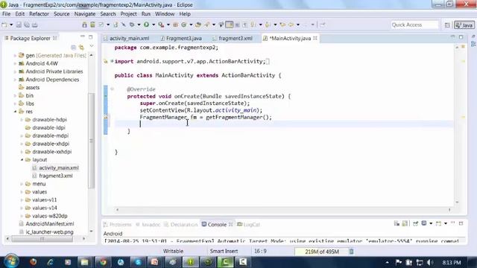The height and width of the screenshot is (268, 477).
Task: Expand the gen folder
Action: 15,56
